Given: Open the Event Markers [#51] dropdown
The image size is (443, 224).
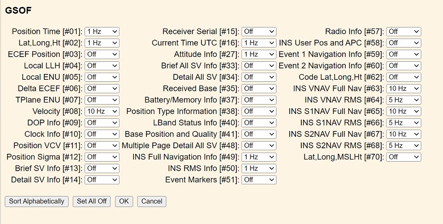Looking at the screenshot, I should [259, 180].
